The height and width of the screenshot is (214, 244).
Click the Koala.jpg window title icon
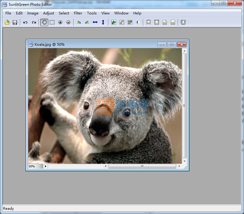(31, 45)
